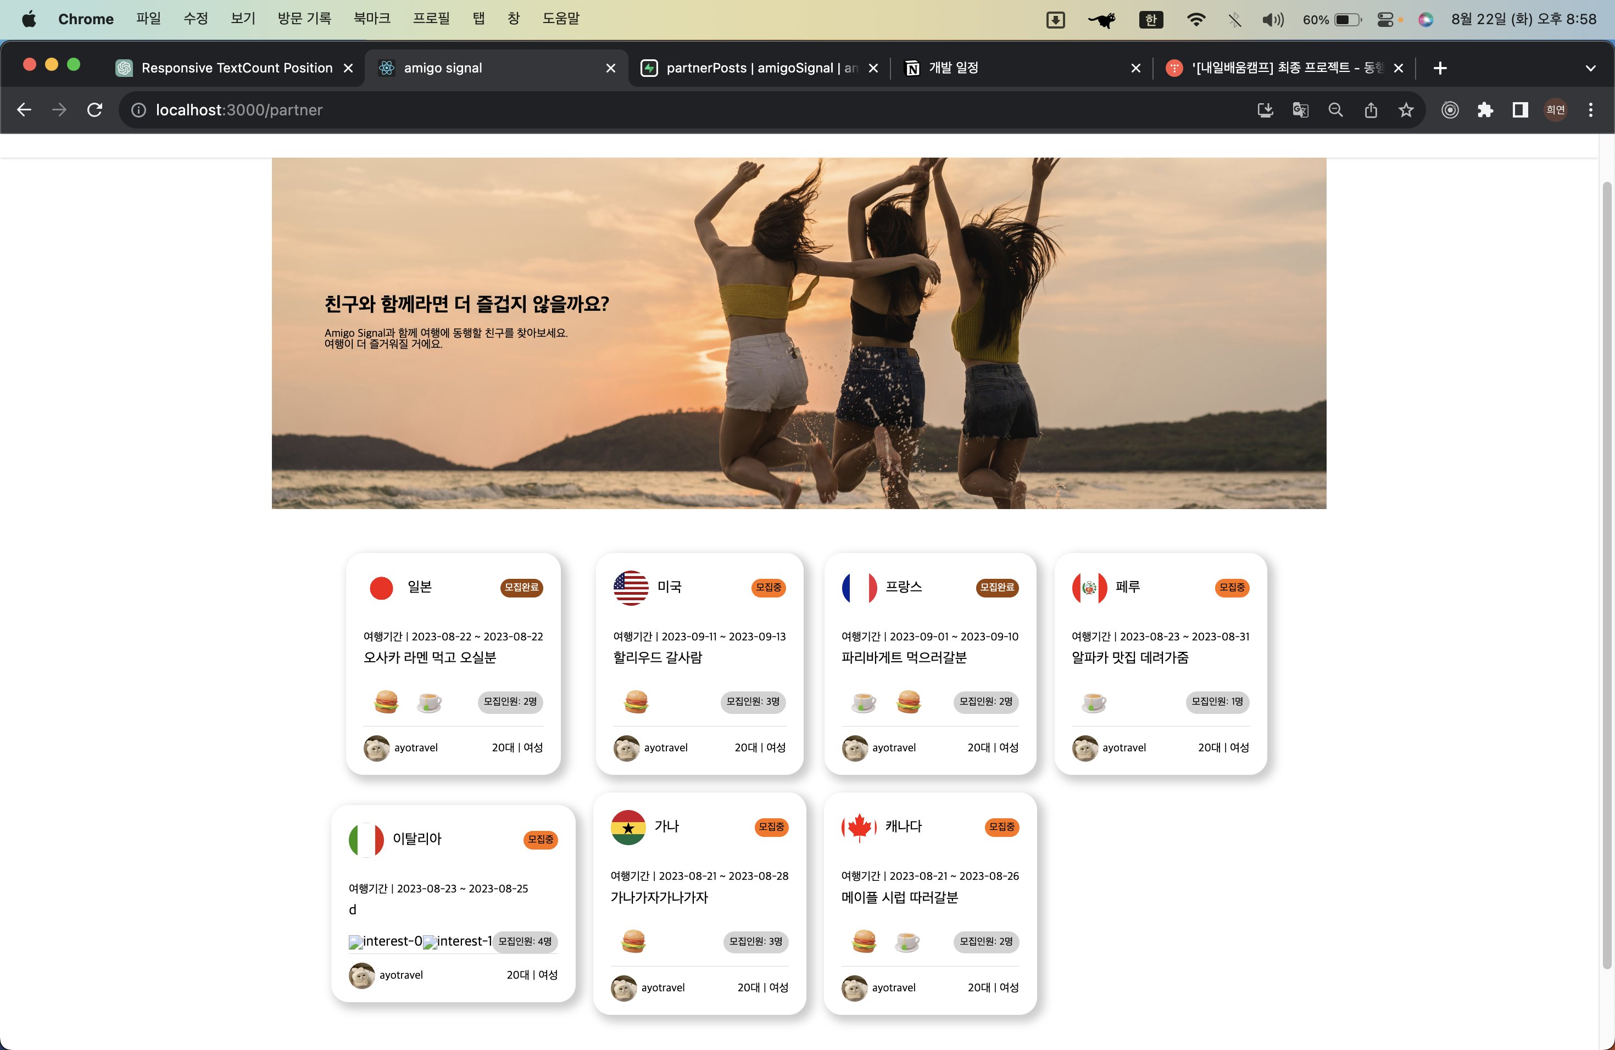Viewport: 1615px width, 1050px height.
Task: Toggle Wi-Fi from the macOS menu bar
Action: [x=1196, y=19]
